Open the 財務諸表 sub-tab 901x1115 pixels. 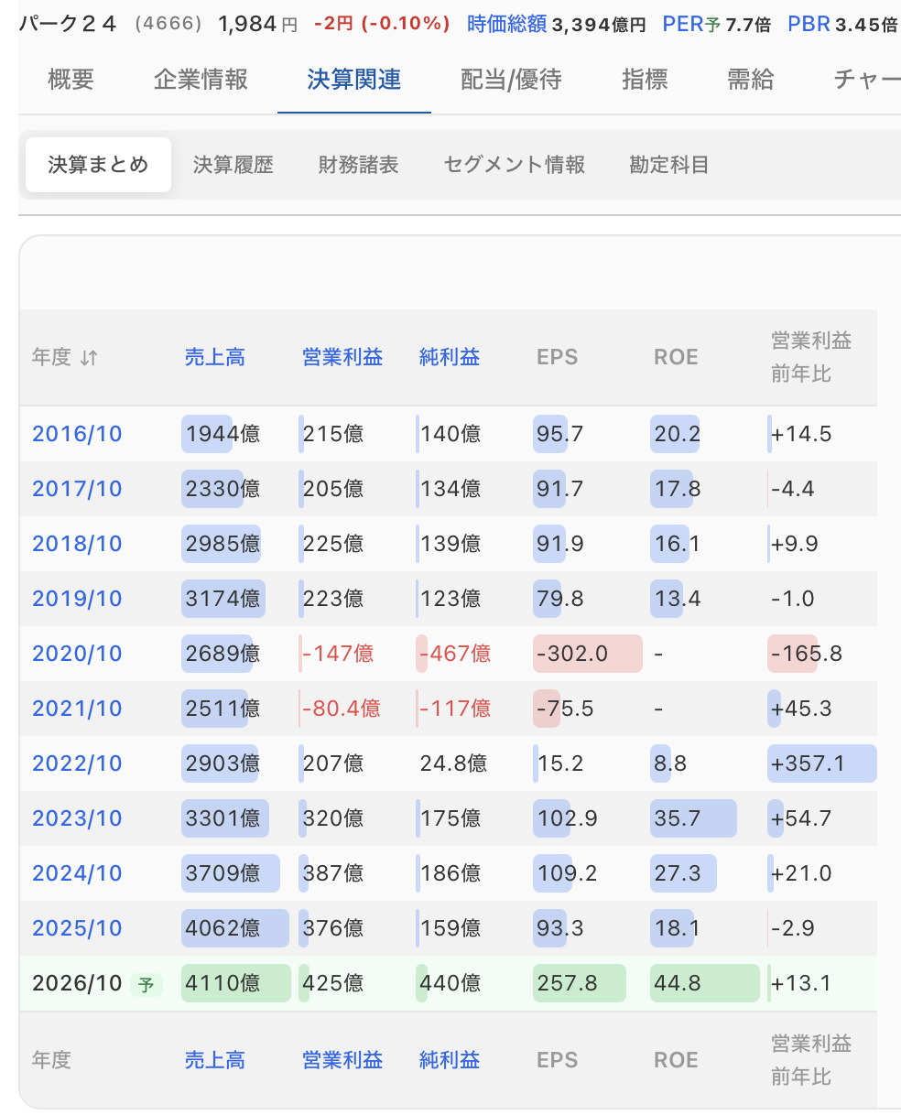(358, 166)
